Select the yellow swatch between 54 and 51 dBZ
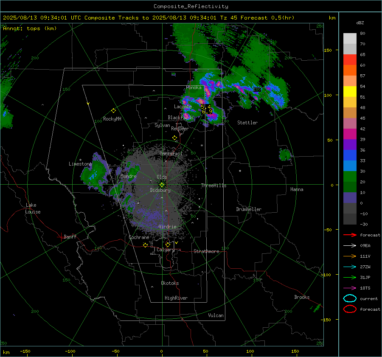Viewport: 382px width, 357px height. tap(350, 92)
